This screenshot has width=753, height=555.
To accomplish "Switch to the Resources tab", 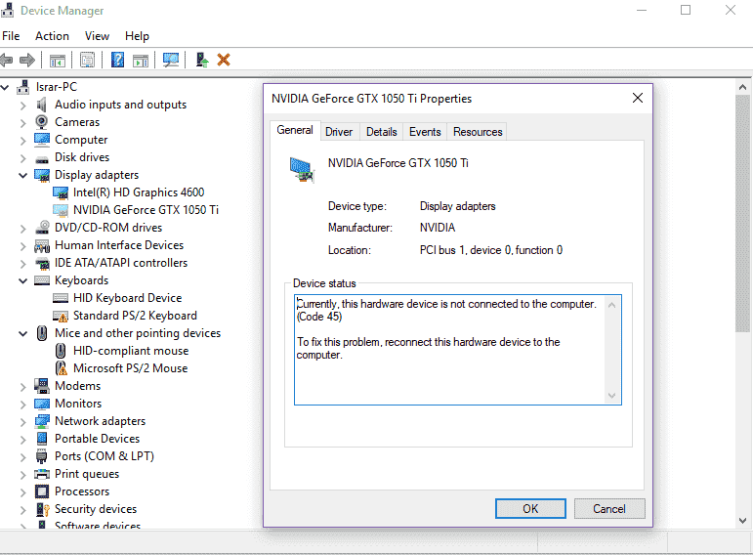I will click(x=478, y=132).
